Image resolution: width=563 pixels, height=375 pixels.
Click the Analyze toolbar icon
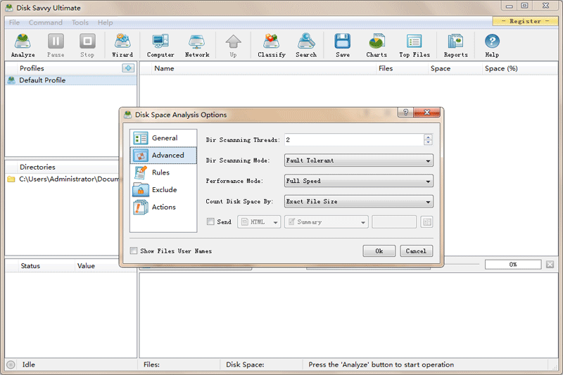(x=23, y=45)
